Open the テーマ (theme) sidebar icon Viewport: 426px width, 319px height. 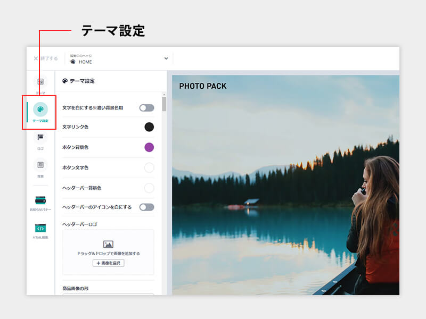(40, 82)
